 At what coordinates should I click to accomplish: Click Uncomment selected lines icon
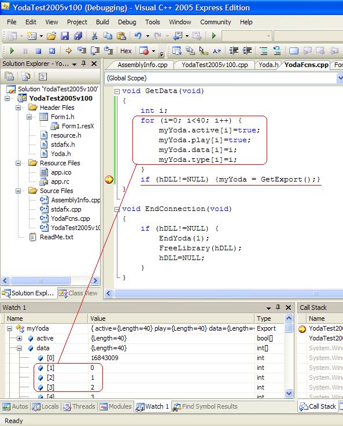point(277,50)
